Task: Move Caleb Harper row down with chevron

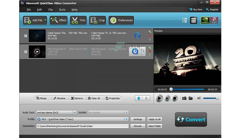Action: coord(150,40)
